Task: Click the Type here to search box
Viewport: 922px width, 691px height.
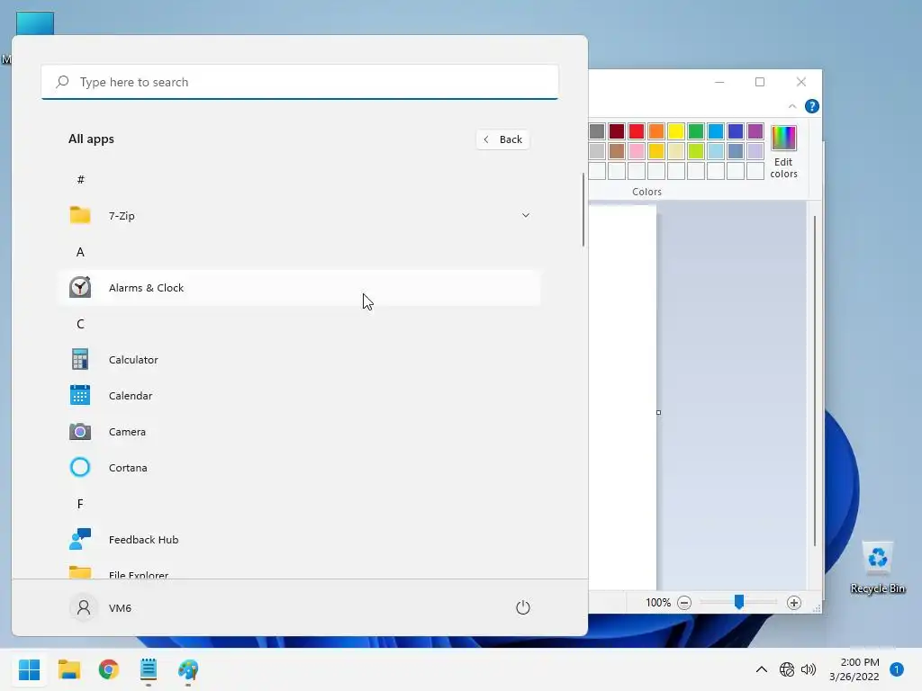Action: pyautogui.click(x=299, y=82)
